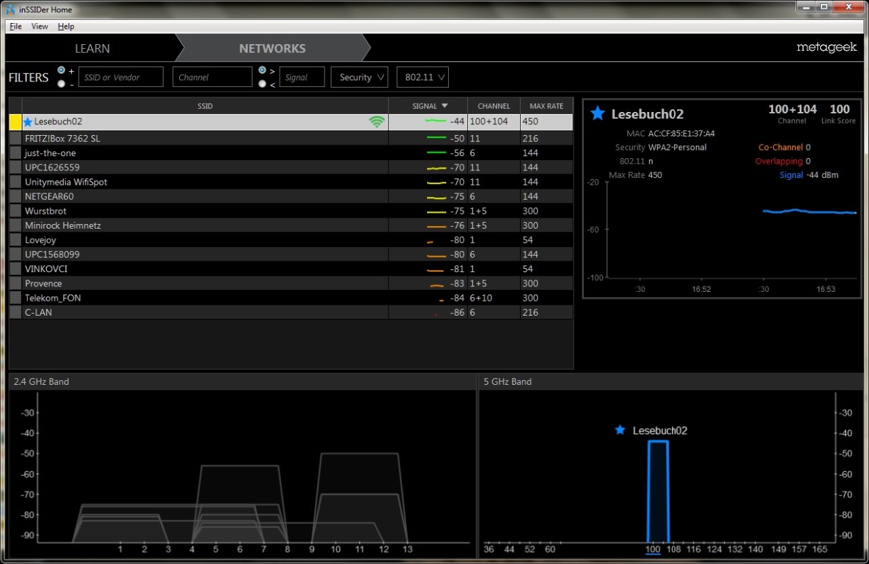
Task: Click the WPA2-Personal security value
Action: pos(678,147)
